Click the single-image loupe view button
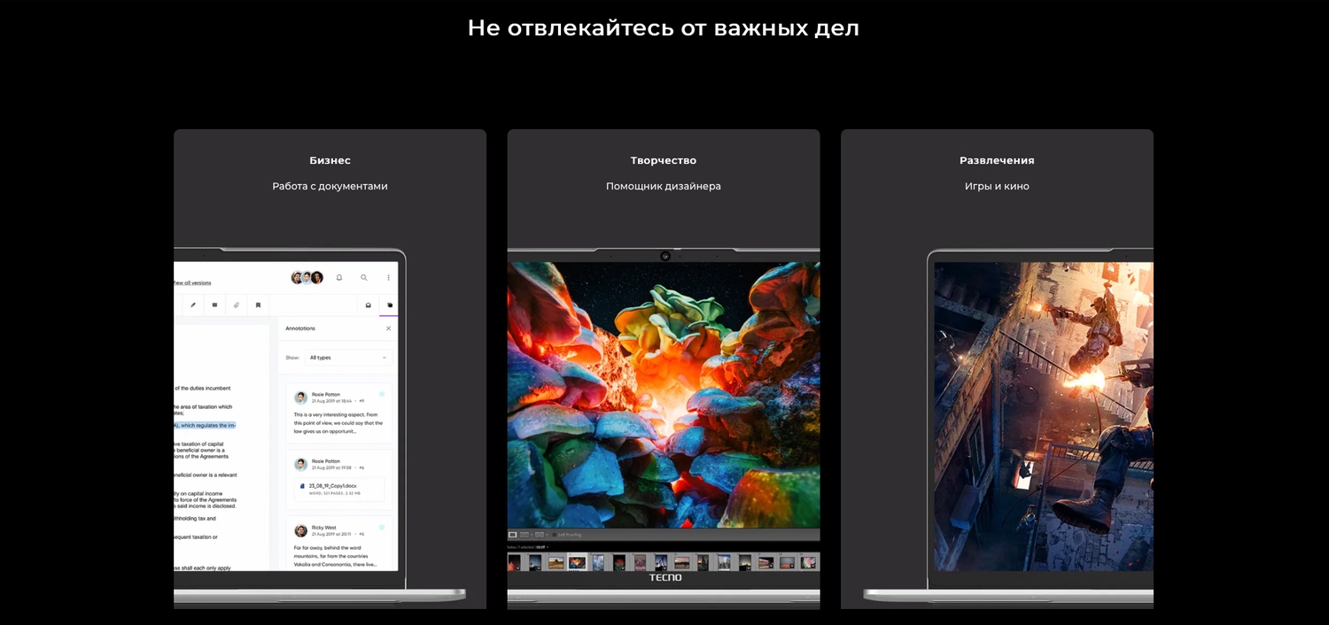The image size is (1329, 625). (x=513, y=535)
